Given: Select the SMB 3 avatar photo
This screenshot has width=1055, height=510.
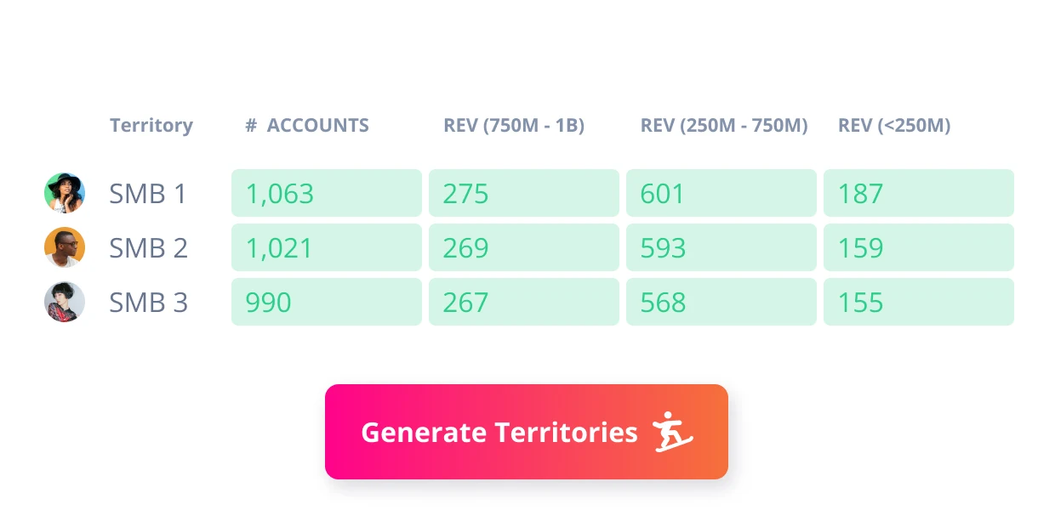Looking at the screenshot, I should (x=65, y=302).
